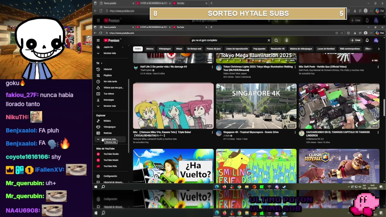Select the Mixes filter chip
This screenshot has height=217, width=386.
(179, 49)
